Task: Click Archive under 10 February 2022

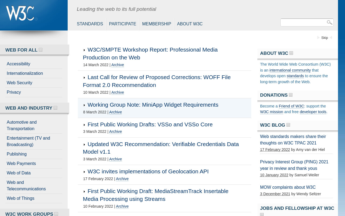Action: coord(122,206)
